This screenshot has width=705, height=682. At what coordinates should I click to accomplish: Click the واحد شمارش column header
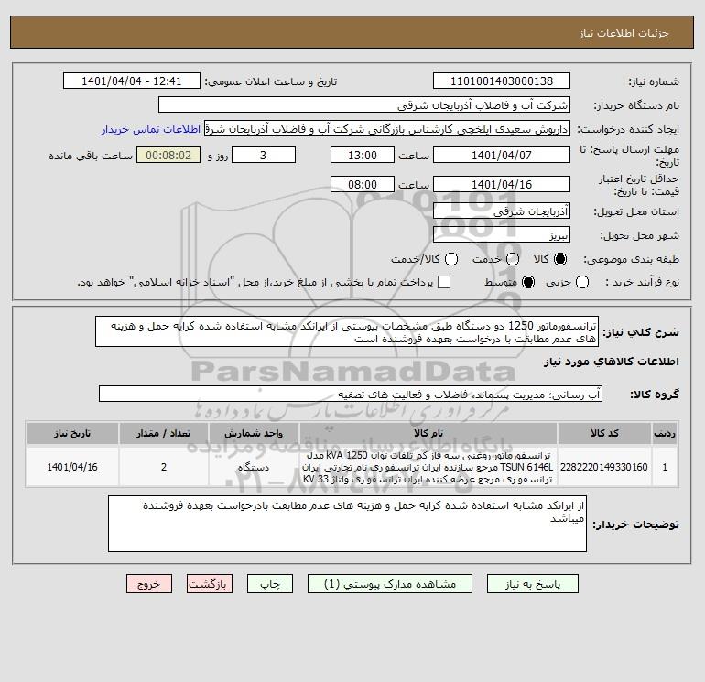point(254,433)
